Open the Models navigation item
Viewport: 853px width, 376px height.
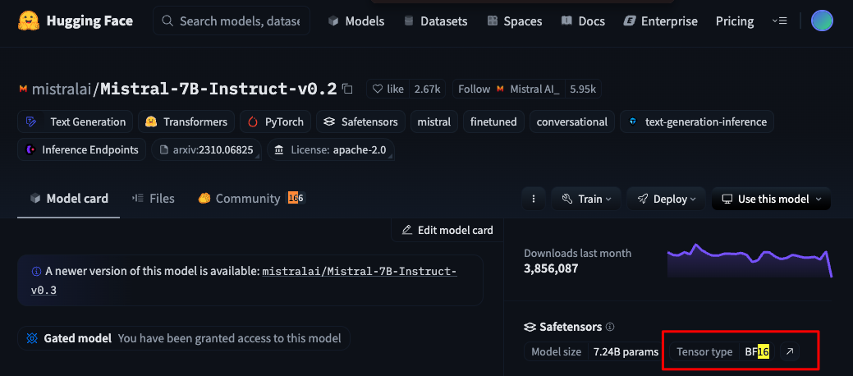356,21
